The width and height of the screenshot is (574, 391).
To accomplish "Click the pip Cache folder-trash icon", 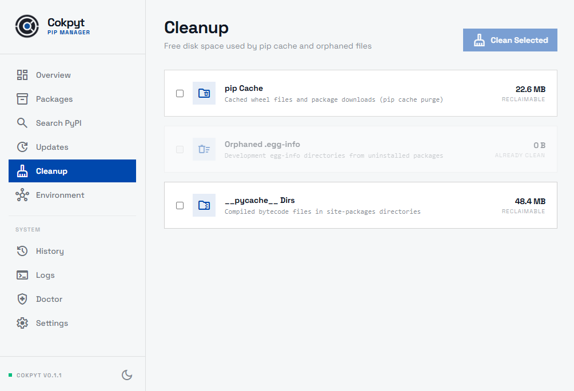I will (204, 93).
